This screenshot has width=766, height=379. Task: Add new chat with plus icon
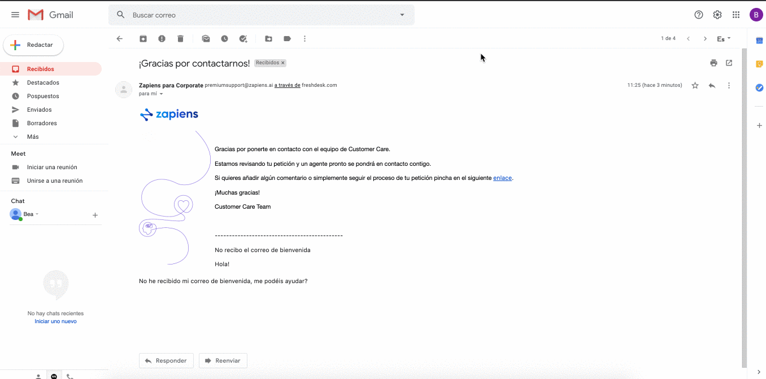click(95, 215)
